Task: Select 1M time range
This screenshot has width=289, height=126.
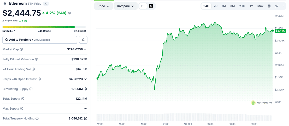Action: (x=224, y=6)
